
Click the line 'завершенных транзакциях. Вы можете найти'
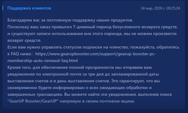(x=90, y=94)
